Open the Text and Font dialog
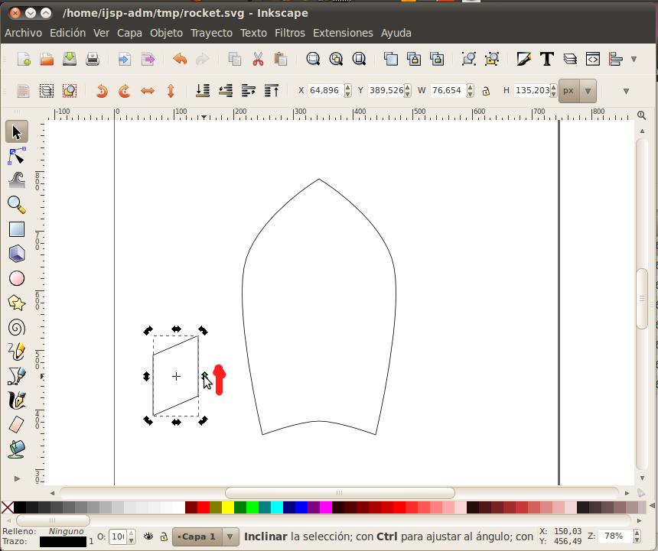Viewport: 658px width, 551px height. [547, 59]
